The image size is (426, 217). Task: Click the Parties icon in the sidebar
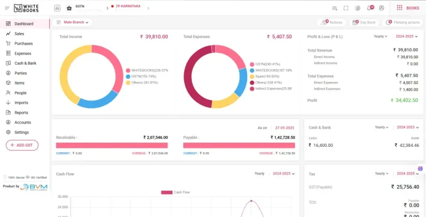click(8, 73)
